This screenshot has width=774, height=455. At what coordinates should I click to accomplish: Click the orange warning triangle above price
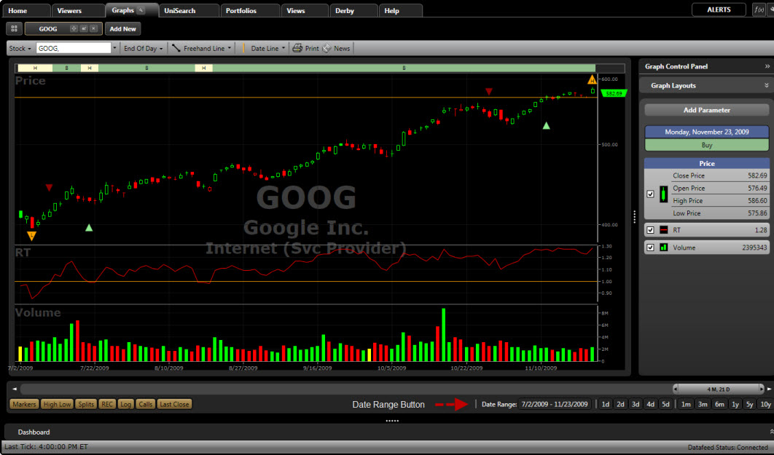click(x=592, y=79)
